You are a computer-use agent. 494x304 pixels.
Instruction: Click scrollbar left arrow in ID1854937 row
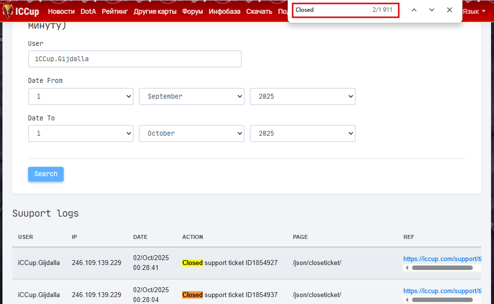tap(407, 300)
